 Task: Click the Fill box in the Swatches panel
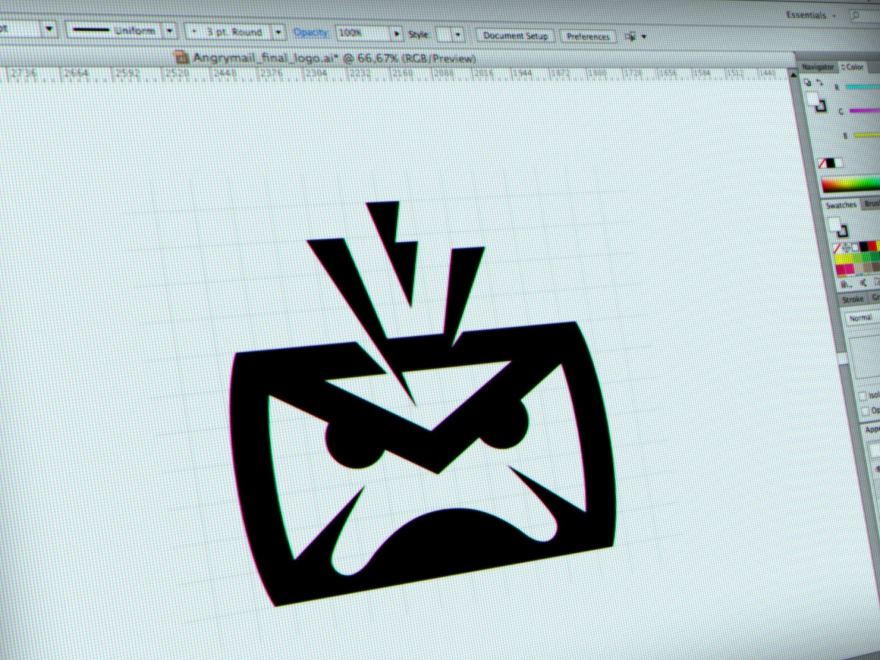coord(835,224)
